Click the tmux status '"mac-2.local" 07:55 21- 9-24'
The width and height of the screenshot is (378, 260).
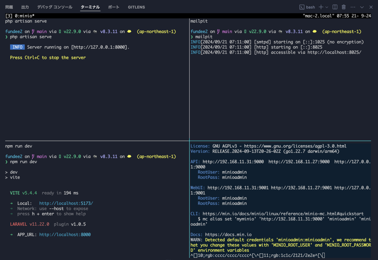[x=337, y=16]
